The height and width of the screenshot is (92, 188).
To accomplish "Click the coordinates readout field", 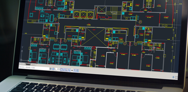I will (34, 68).
